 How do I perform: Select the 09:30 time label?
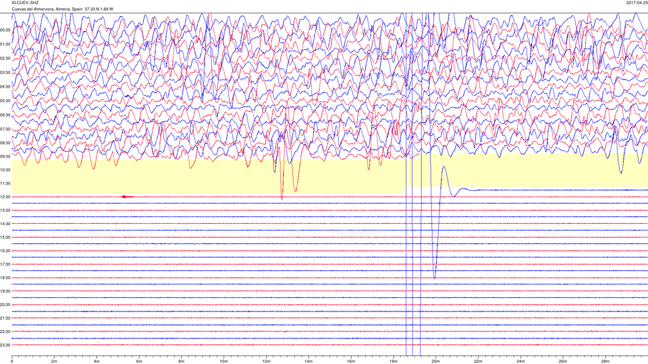point(5,156)
